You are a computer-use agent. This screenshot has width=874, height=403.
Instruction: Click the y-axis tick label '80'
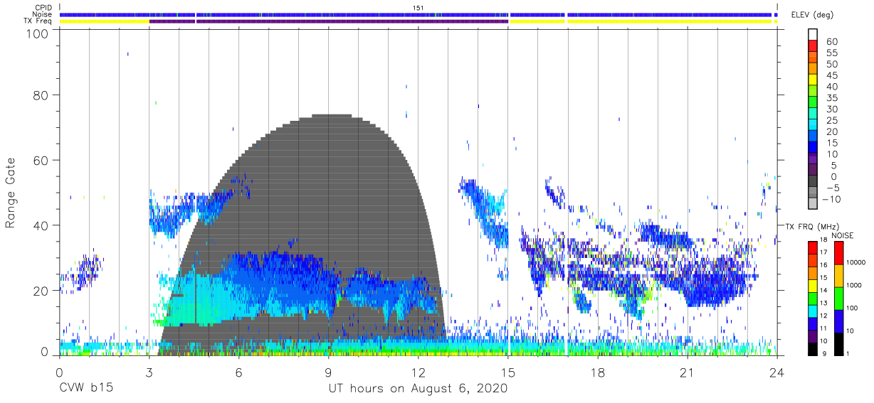[41, 95]
